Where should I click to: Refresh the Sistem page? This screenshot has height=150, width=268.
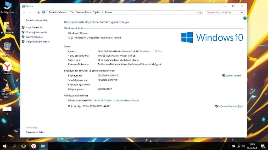[x=200, y=13]
